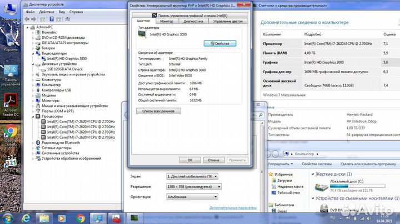400x224 pixels.
Task: Open the Экран display dropdown
Action: click(192, 176)
